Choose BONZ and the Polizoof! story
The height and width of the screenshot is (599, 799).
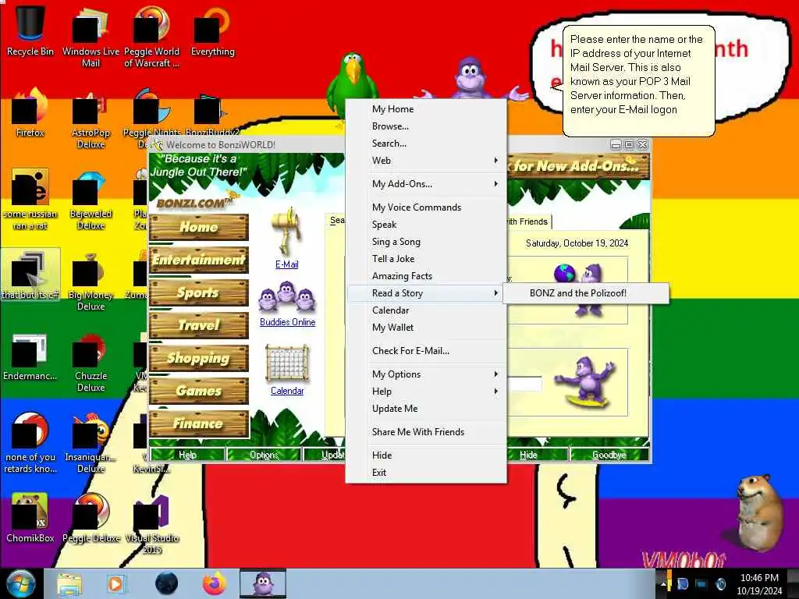pos(585,293)
